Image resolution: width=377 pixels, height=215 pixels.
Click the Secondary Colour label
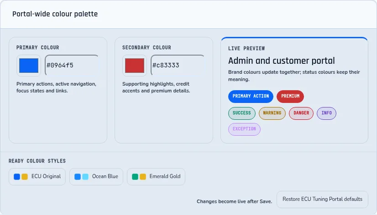(147, 47)
